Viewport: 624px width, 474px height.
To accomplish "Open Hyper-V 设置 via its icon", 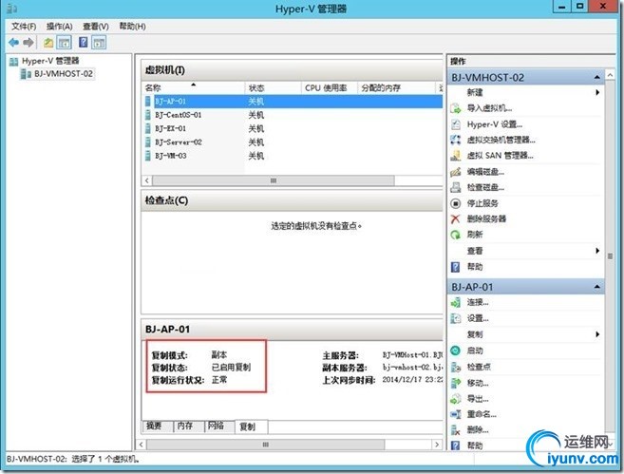I will pyautogui.click(x=456, y=124).
